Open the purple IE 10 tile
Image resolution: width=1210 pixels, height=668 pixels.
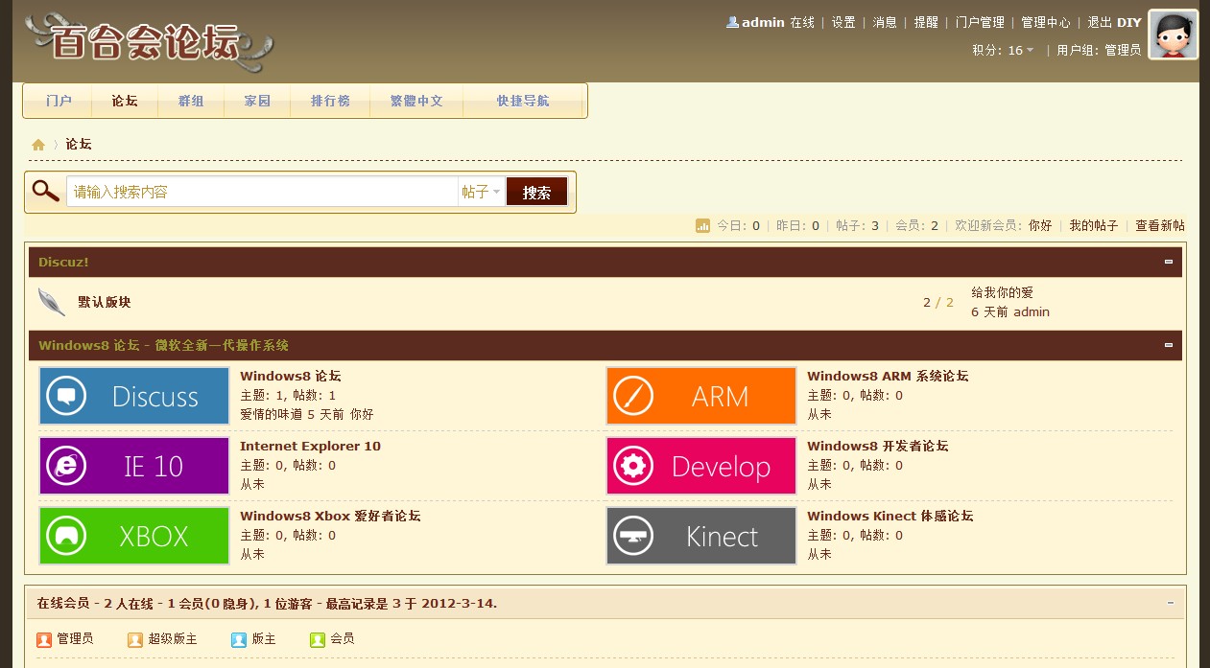(134, 466)
